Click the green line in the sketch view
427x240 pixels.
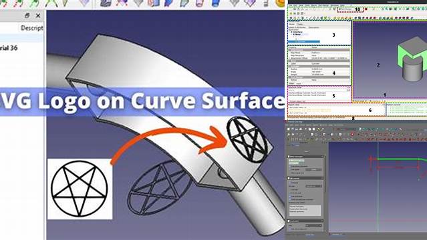(x=398, y=159)
